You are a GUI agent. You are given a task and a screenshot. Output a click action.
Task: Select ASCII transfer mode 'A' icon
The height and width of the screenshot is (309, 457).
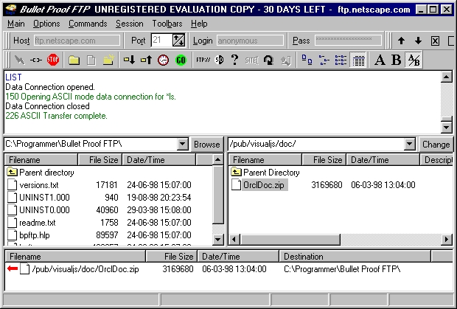coord(380,60)
